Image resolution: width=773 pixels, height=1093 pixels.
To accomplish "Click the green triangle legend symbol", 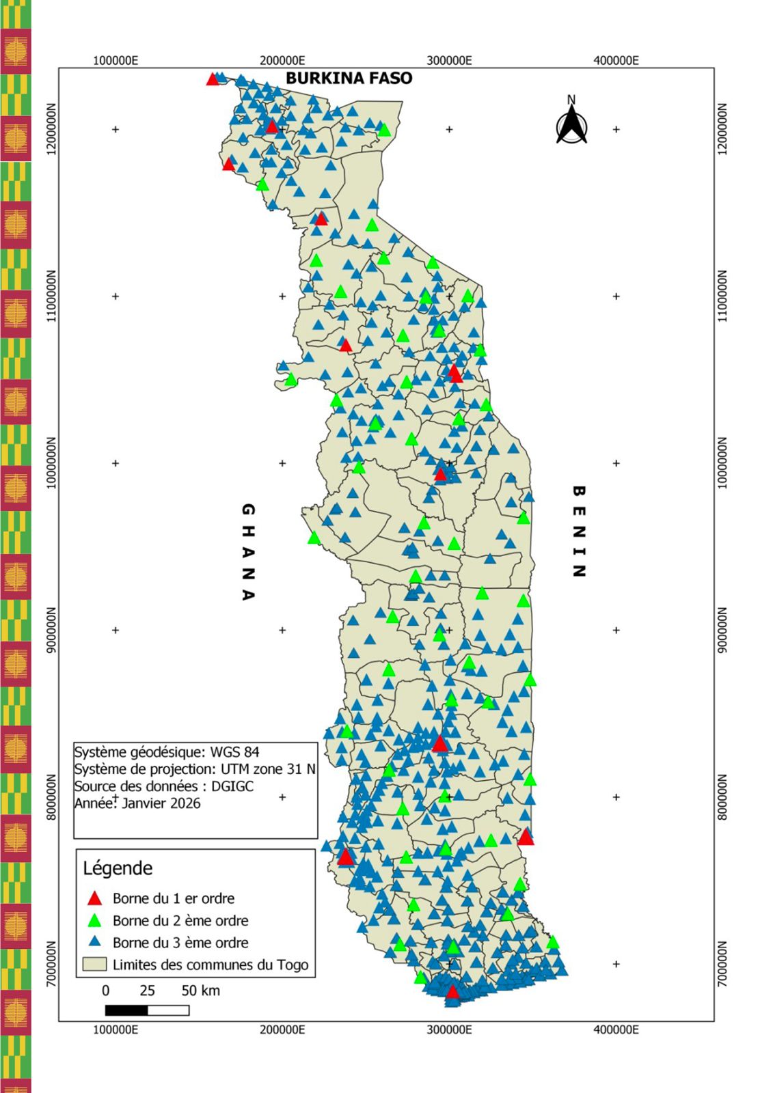I will point(95,921).
